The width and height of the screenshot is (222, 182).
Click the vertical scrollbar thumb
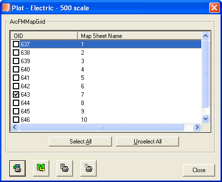[205, 73]
